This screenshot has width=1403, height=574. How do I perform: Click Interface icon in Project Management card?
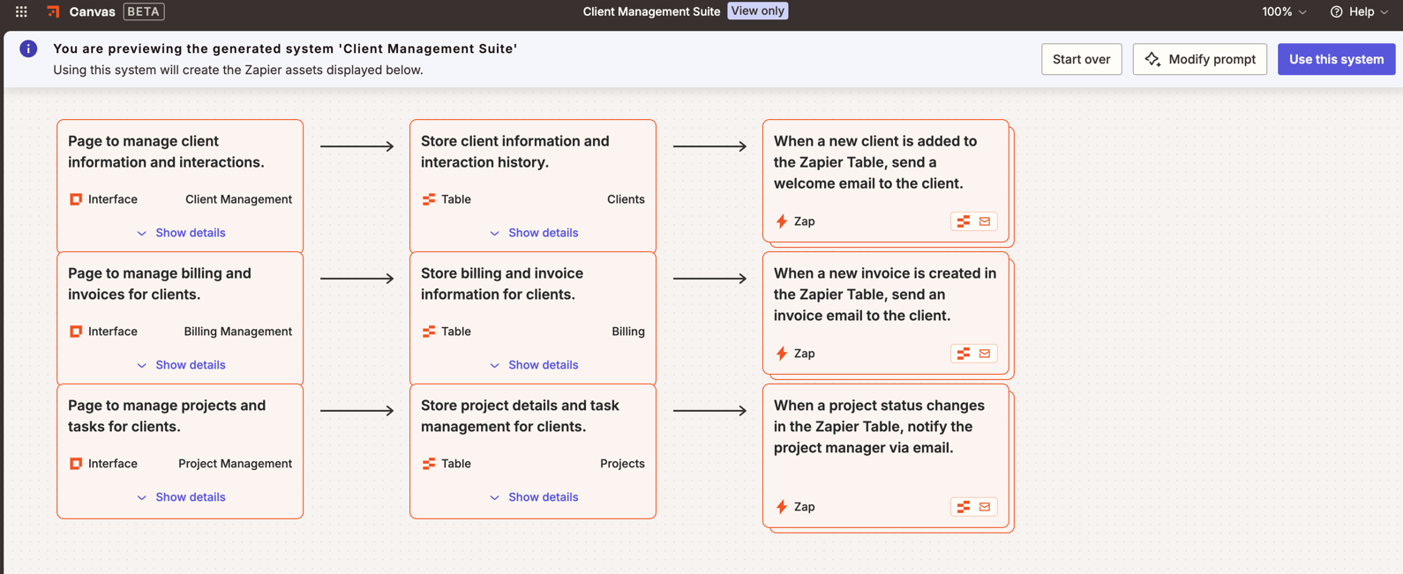(x=76, y=464)
